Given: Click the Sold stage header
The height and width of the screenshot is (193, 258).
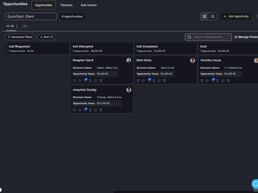Looking at the screenshot, I should pos(228,48).
